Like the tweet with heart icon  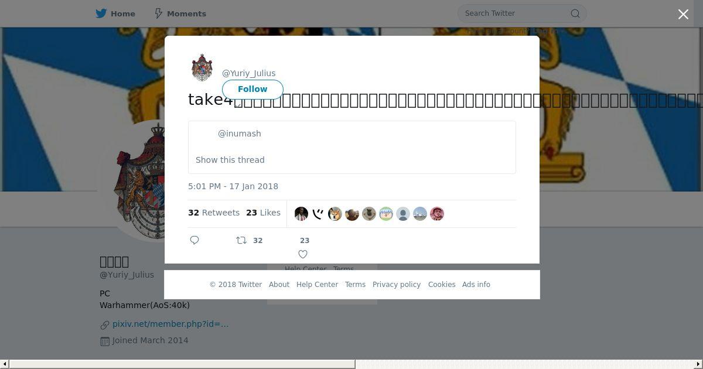pyautogui.click(x=303, y=254)
